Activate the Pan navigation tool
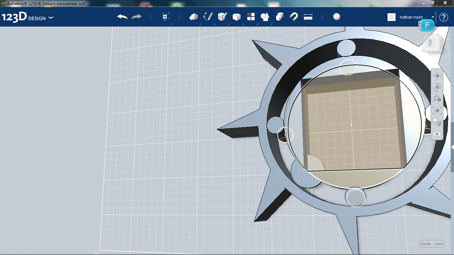 437,76
